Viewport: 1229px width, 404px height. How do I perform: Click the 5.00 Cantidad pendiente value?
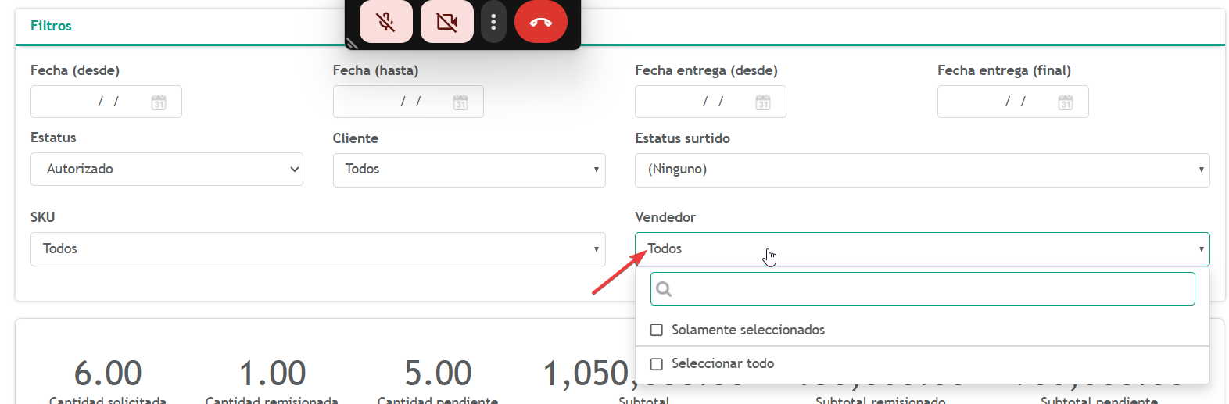(x=438, y=374)
